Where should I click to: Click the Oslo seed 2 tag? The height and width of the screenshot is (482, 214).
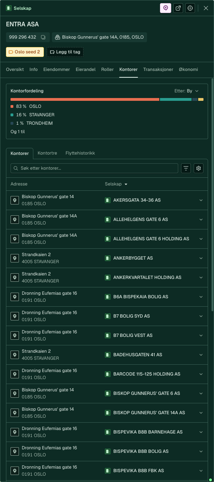tap(25, 52)
